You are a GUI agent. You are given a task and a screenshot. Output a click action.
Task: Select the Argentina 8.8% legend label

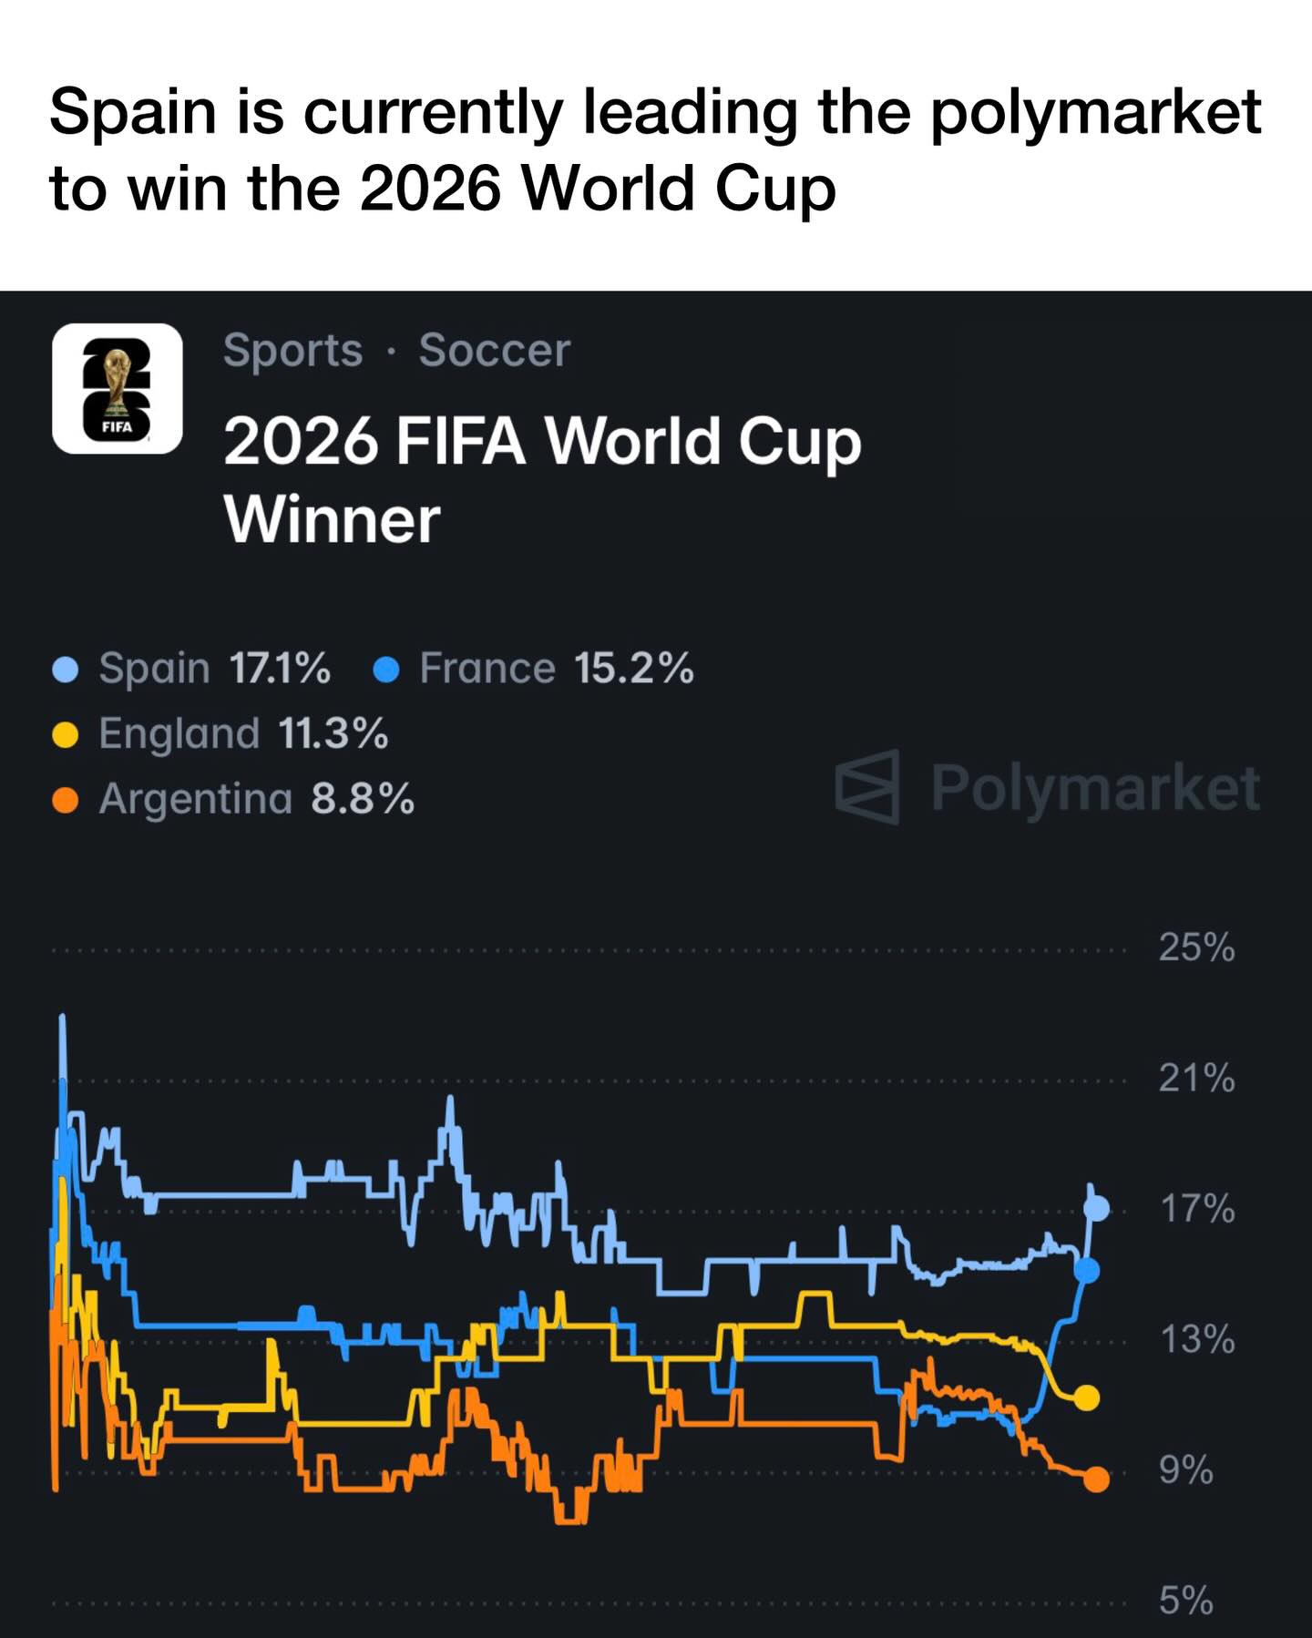click(256, 799)
